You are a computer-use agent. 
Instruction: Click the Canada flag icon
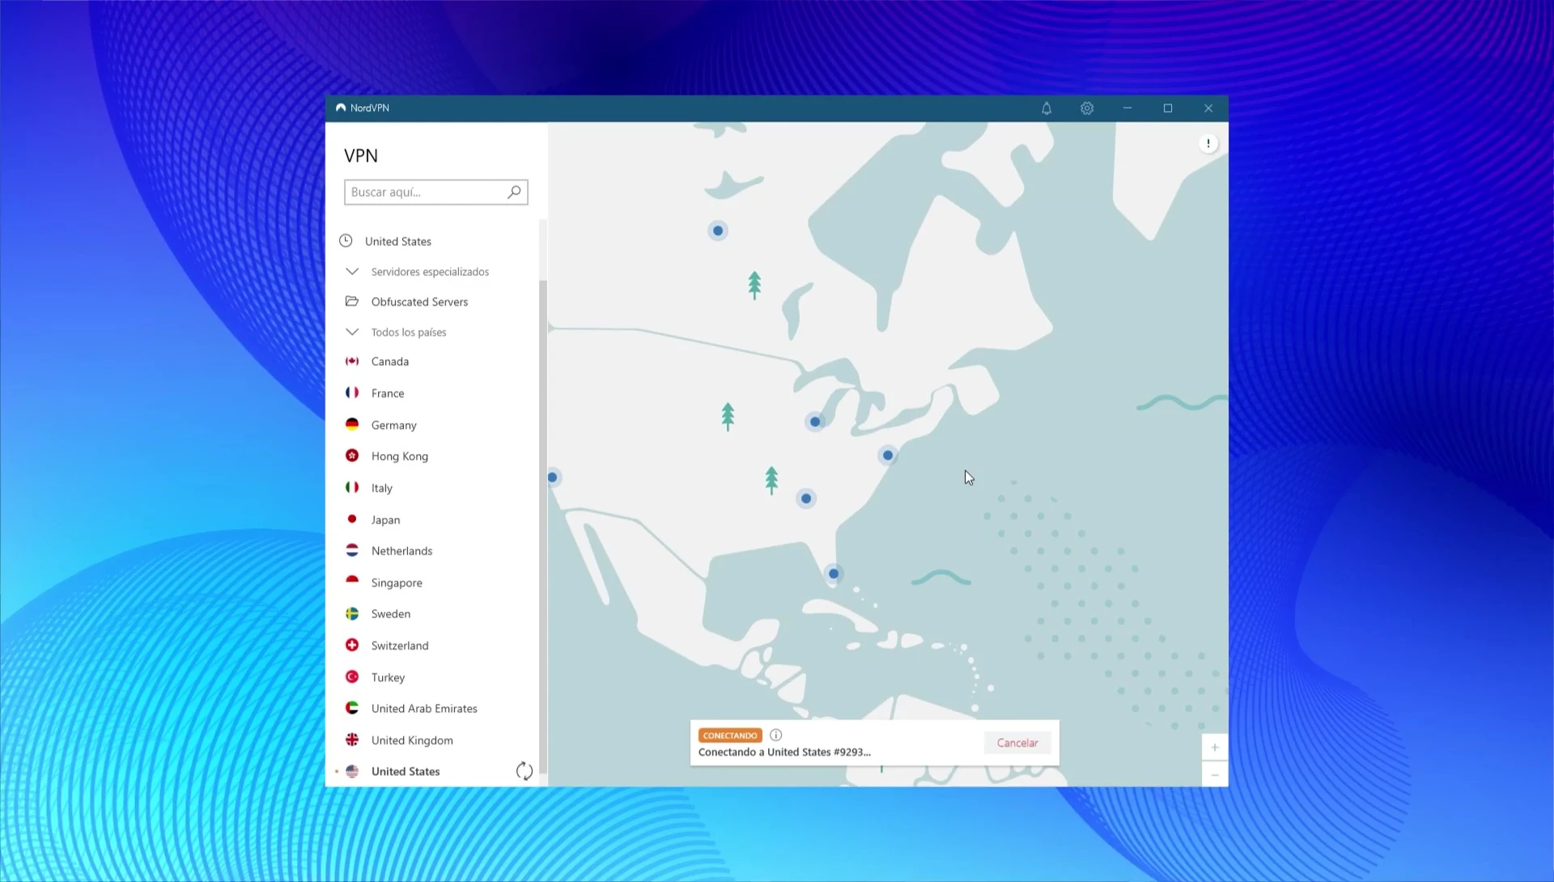[352, 361]
